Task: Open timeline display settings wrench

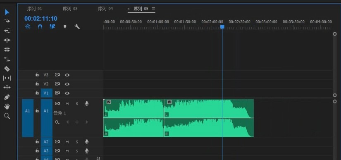Action: click(x=77, y=26)
